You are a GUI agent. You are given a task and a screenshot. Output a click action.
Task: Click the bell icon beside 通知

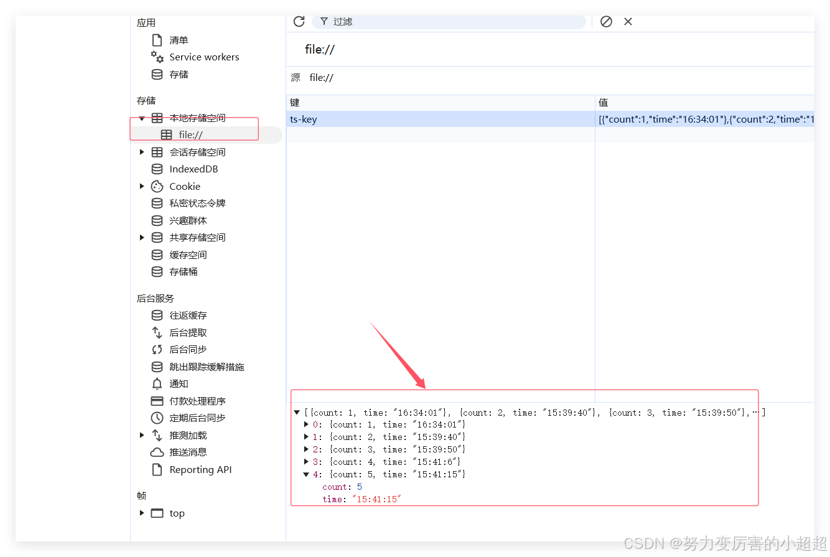pyautogui.click(x=157, y=384)
